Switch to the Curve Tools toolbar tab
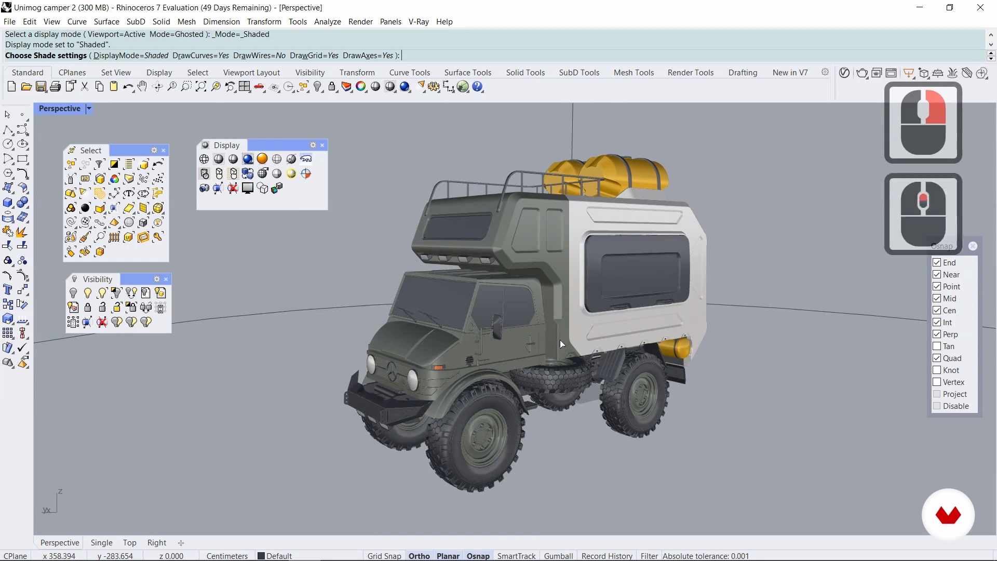The image size is (997, 561). pyautogui.click(x=410, y=72)
